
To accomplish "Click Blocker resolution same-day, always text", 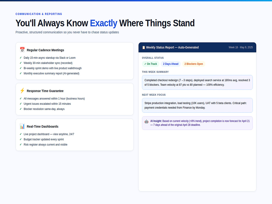I will click(44, 109).
